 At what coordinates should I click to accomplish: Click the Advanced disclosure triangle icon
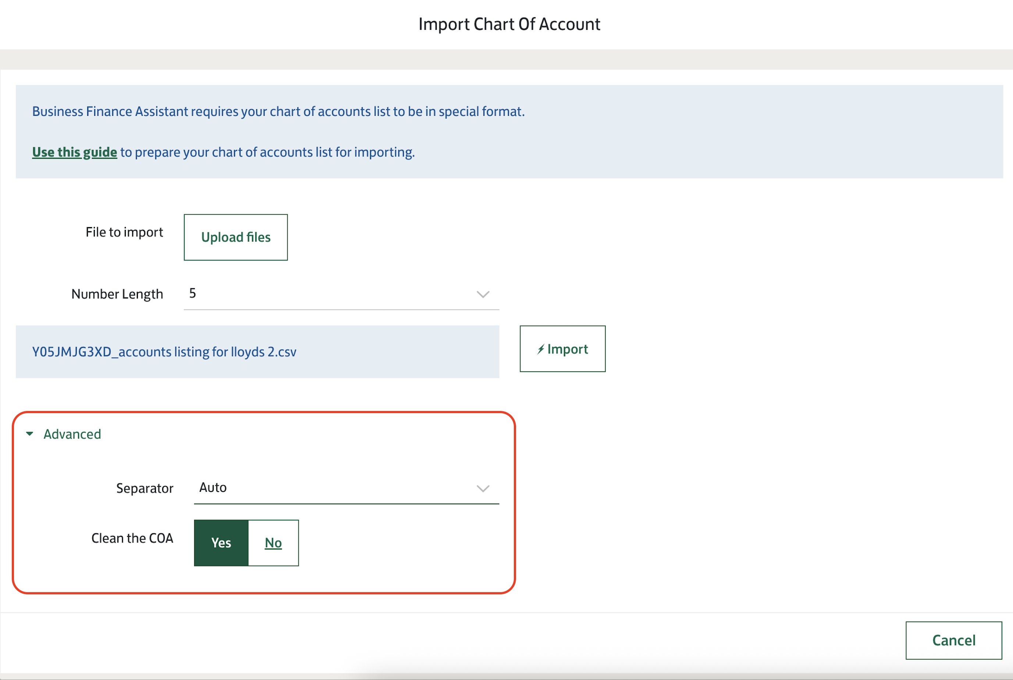click(x=29, y=434)
